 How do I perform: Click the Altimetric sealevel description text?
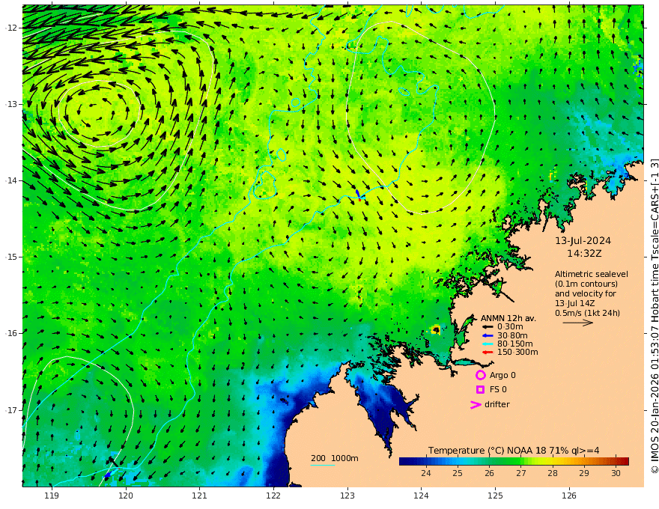592,293
